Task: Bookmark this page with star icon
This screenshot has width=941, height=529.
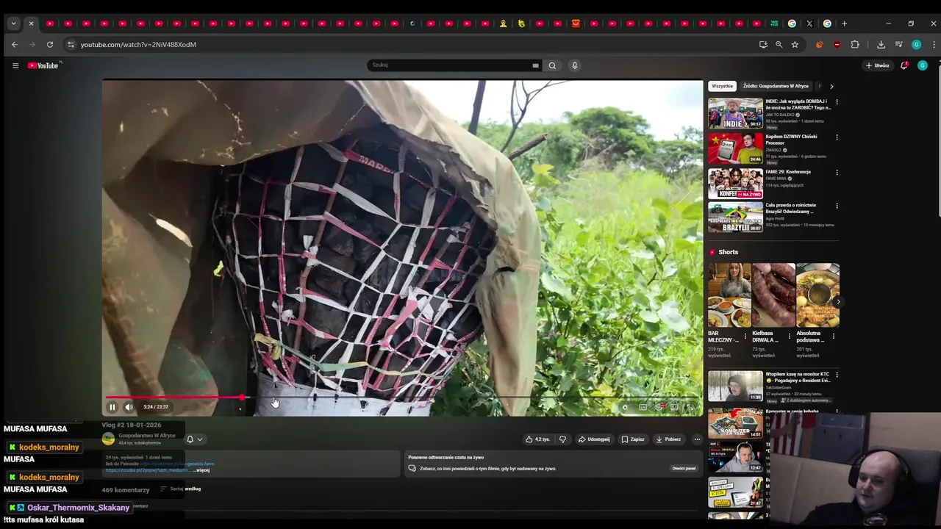Action: [795, 45]
